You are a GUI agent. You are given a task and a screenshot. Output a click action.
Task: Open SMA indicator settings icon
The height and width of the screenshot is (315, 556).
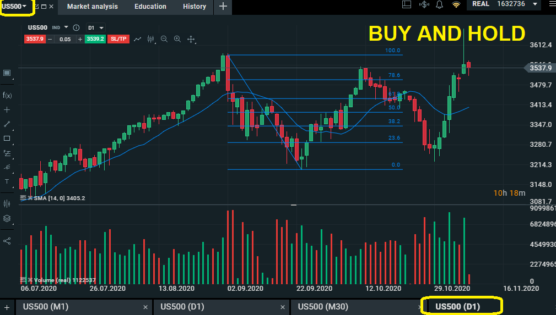point(23,198)
